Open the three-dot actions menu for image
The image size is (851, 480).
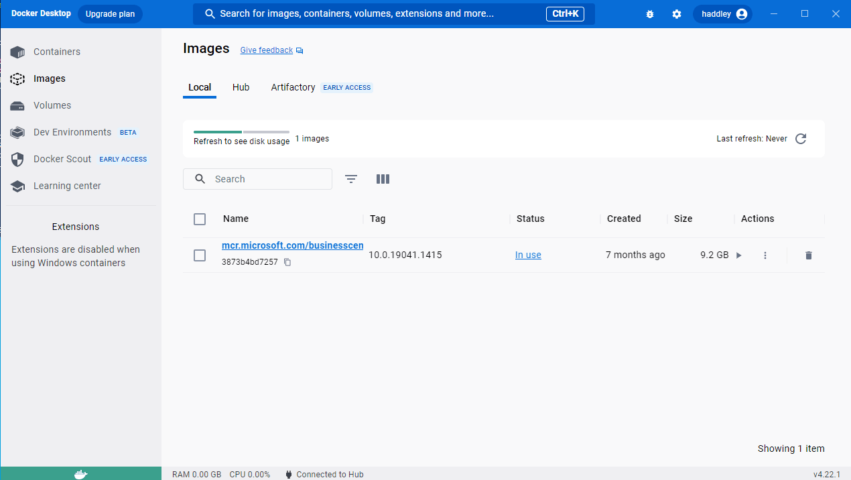click(765, 255)
